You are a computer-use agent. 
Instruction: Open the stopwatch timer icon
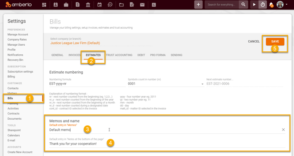(x=263, y=5)
